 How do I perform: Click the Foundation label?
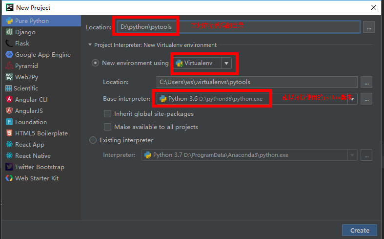coord(31,122)
